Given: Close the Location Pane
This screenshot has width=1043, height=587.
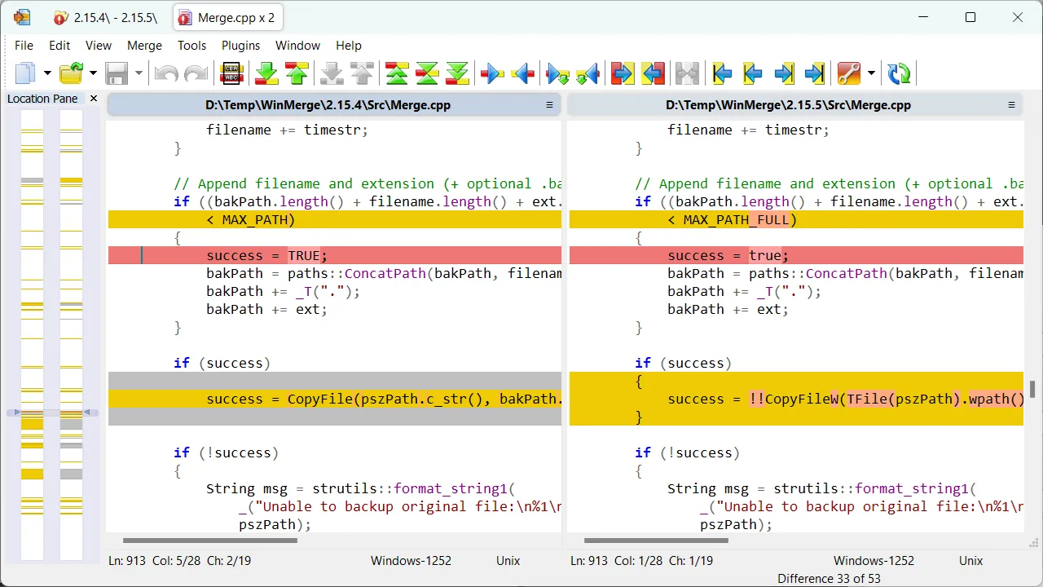Looking at the screenshot, I should tap(93, 98).
